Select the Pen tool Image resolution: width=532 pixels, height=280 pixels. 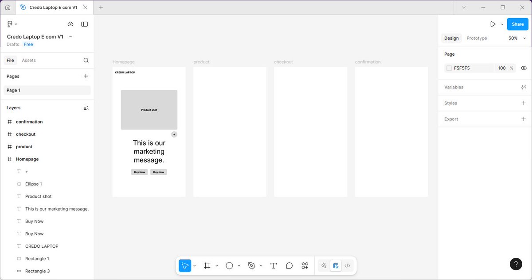(x=251, y=265)
